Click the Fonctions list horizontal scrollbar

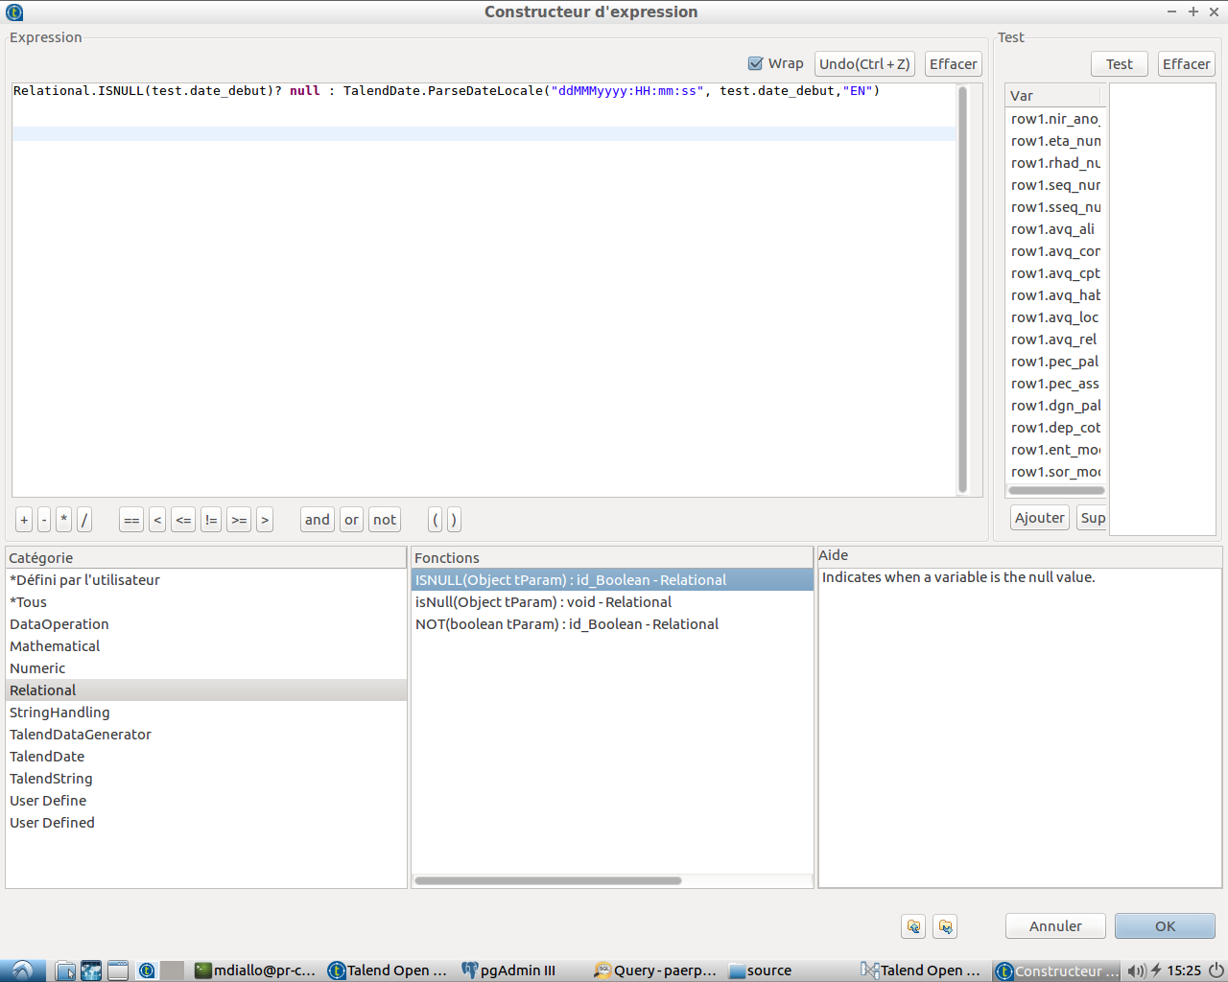(548, 880)
